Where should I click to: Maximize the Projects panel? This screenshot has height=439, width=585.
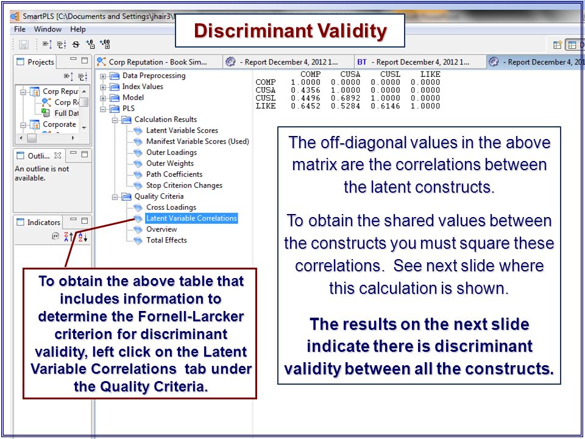(x=85, y=60)
